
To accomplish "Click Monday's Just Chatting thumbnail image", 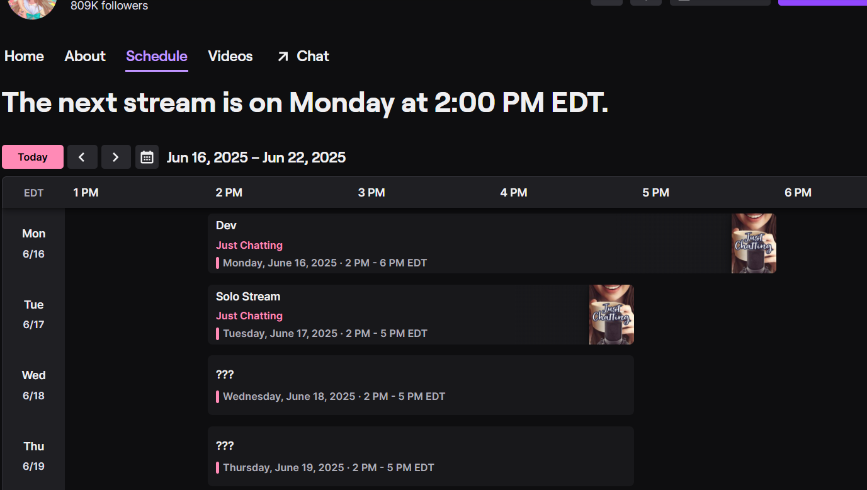I will tap(753, 243).
